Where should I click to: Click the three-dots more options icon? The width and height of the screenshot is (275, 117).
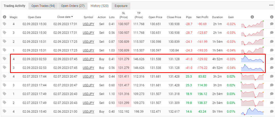[271, 5]
